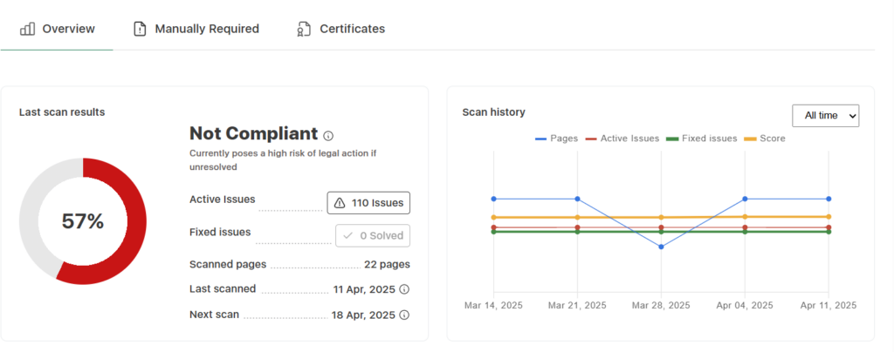
Task: Click the warning triangle in Issues button
Action: [340, 203]
